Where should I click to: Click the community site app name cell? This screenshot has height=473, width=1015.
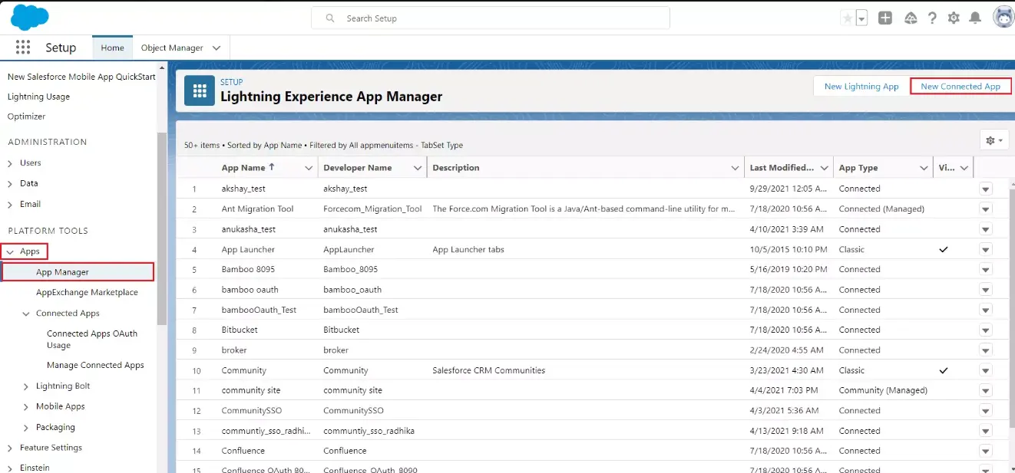251,390
